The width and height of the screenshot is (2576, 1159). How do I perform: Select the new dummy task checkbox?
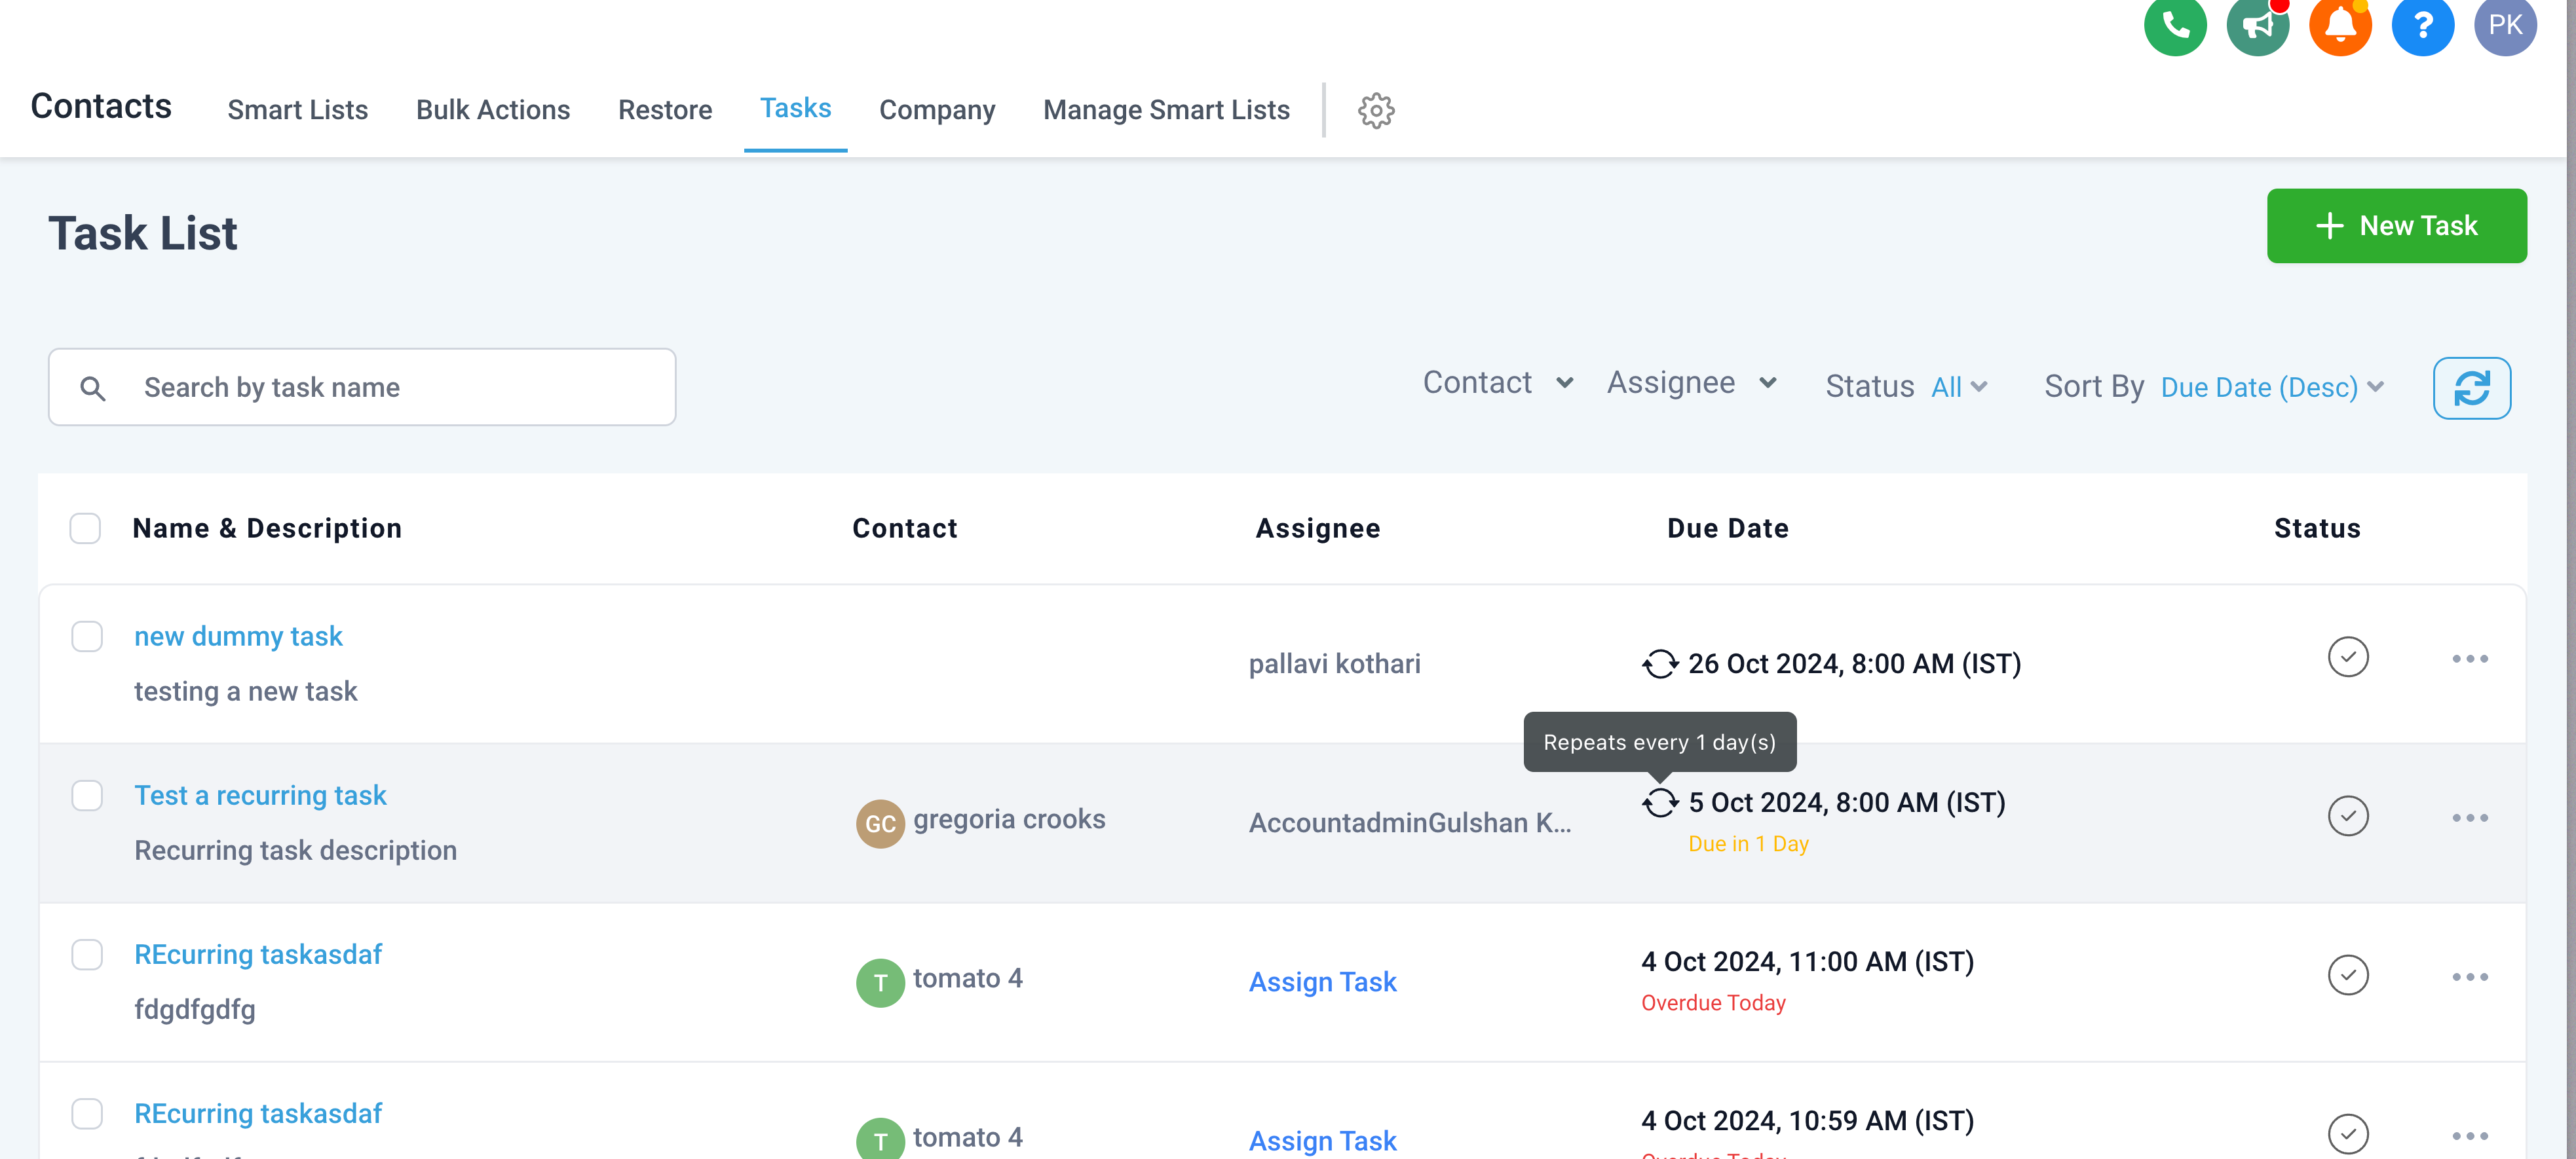[x=87, y=636]
